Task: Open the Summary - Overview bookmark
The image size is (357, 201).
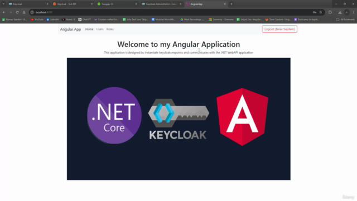Action: click(x=221, y=20)
